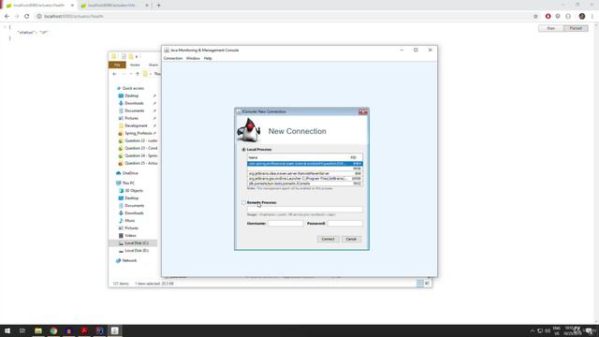Select the RemoteMavenServer process row
Image resolution: width=599 pixels, height=337 pixels.
[305, 173]
